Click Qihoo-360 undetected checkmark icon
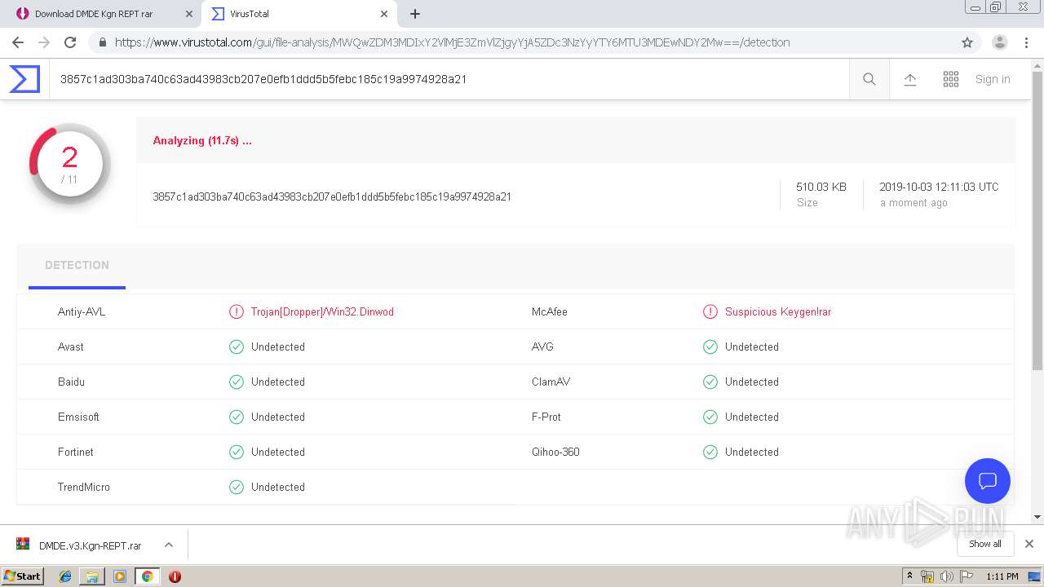 710,452
